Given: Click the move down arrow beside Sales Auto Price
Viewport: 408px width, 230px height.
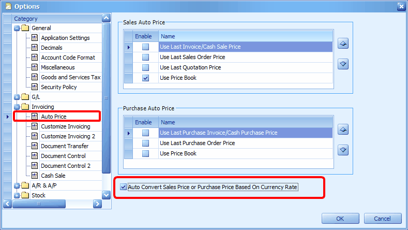Looking at the screenshot, I should pyautogui.click(x=342, y=64).
